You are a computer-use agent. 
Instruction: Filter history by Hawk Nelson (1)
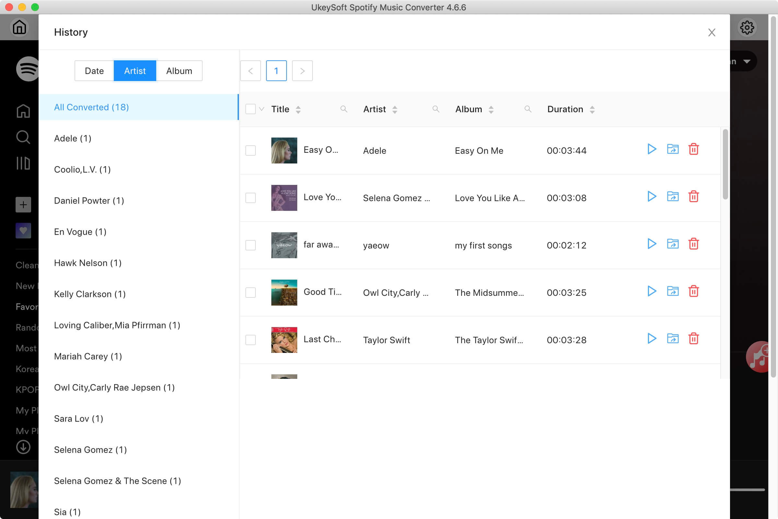click(x=139, y=263)
